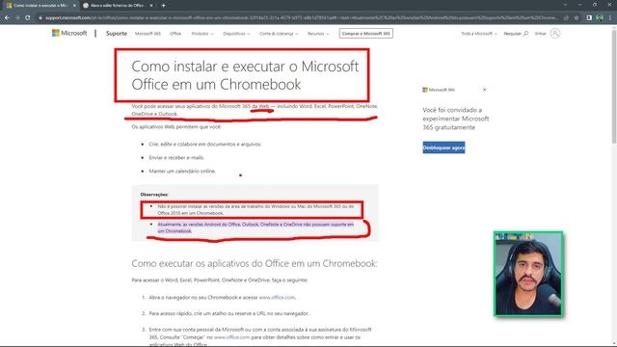
Task: Bookmark this page with the star icon
Action: coord(577,17)
